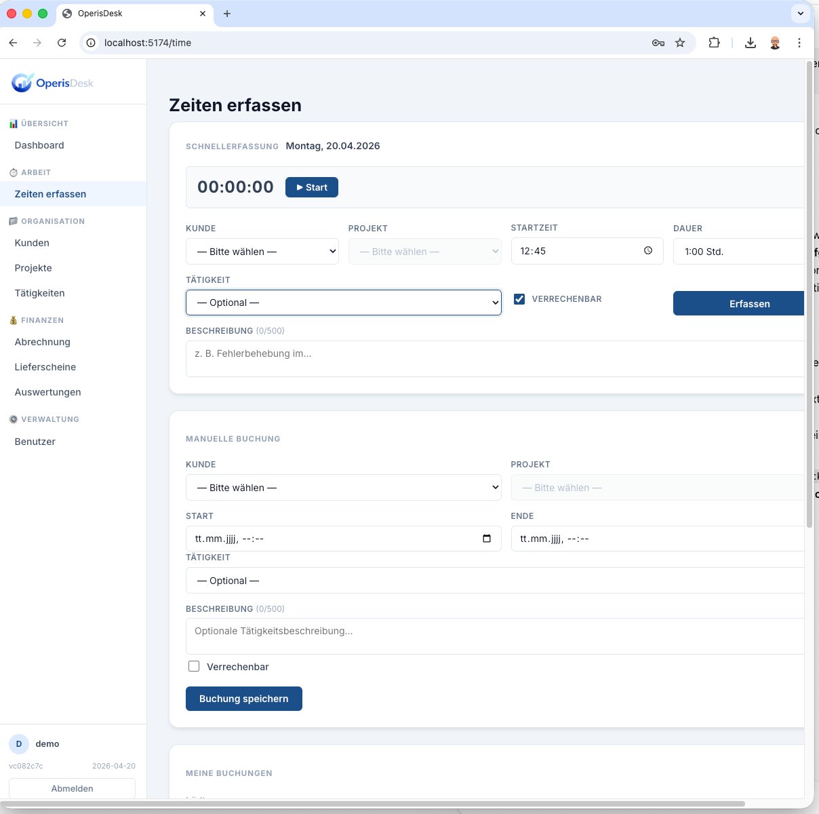Open the browser extensions puzzle icon
This screenshot has height=814, width=819.
pos(714,43)
